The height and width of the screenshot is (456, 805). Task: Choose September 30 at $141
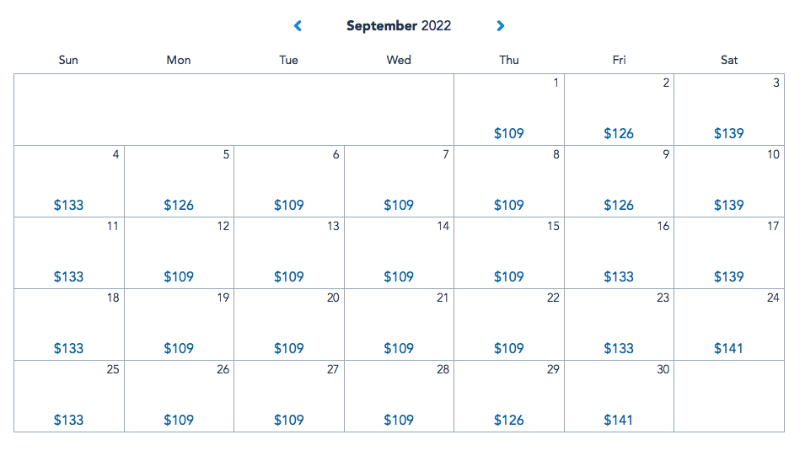pos(619,396)
